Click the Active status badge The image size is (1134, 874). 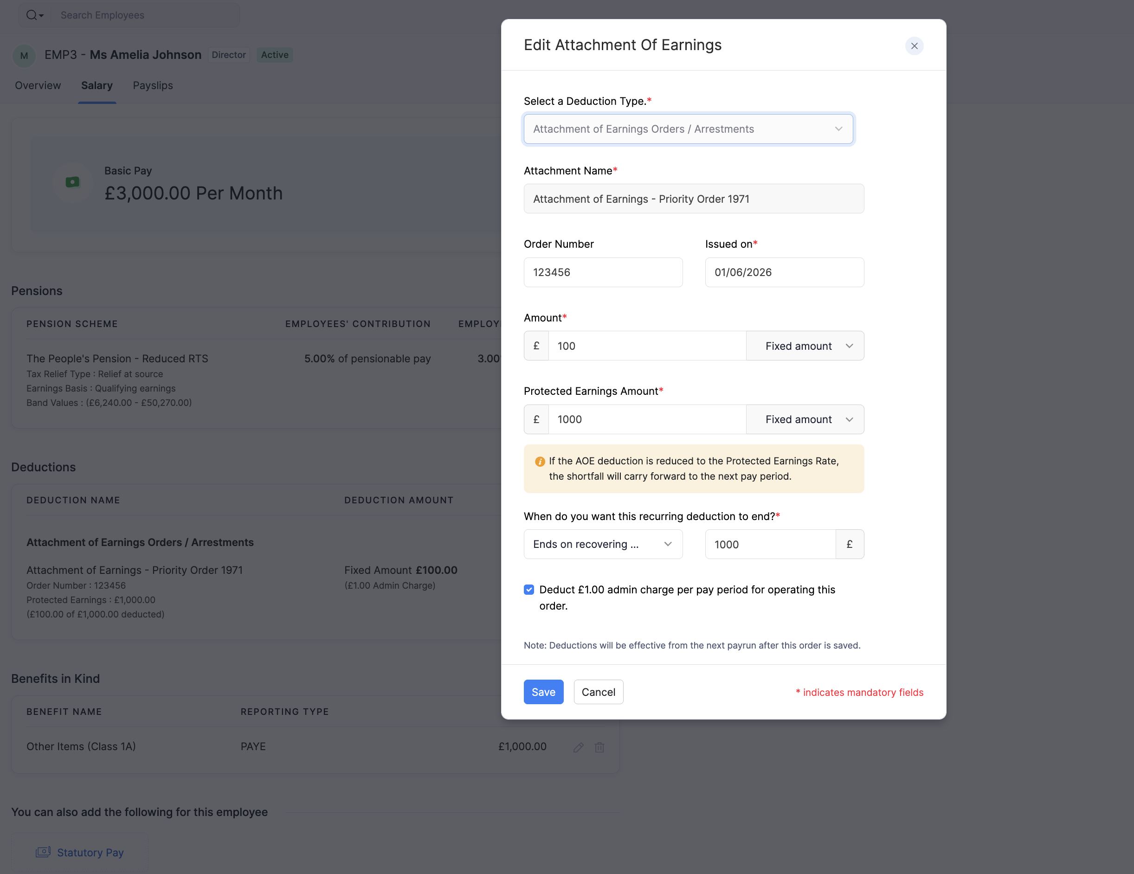[x=275, y=55]
